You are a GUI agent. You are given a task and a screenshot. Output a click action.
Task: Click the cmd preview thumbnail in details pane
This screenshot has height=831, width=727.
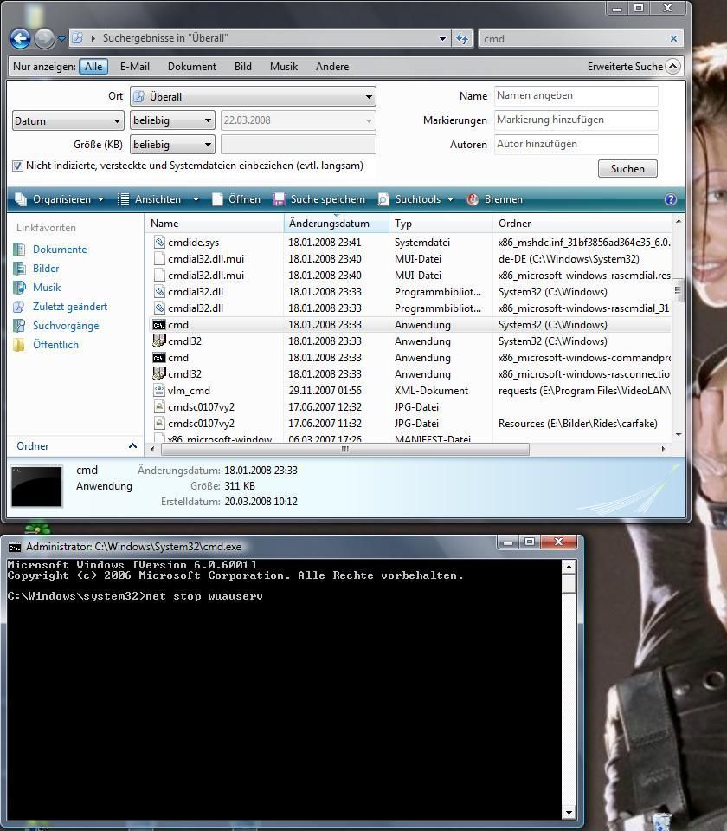pos(37,486)
